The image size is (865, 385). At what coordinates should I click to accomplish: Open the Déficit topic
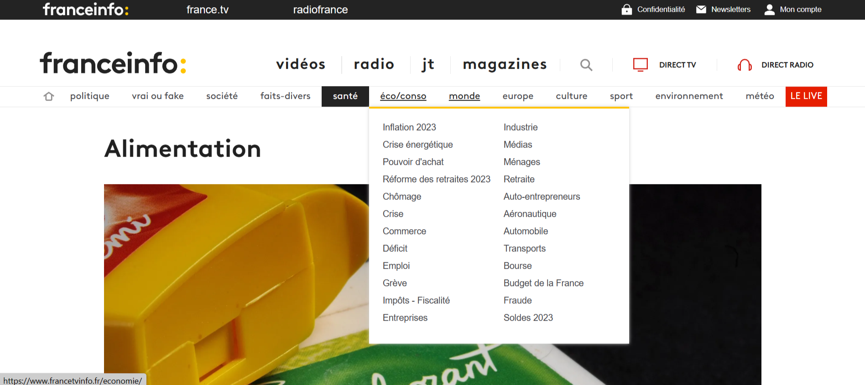(x=395, y=248)
